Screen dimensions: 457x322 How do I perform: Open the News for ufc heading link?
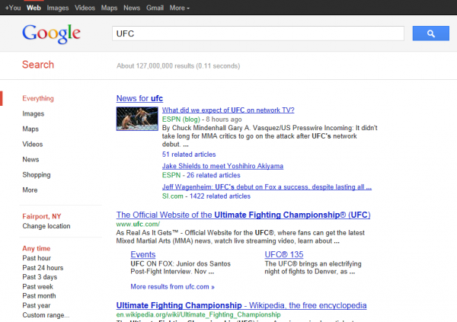pyautogui.click(x=139, y=98)
